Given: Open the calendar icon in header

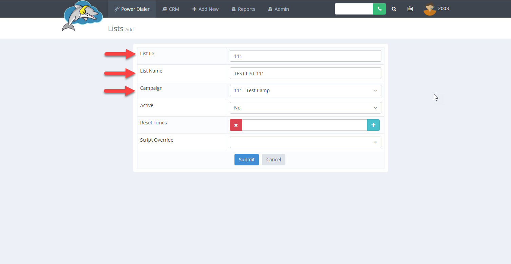Looking at the screenshot, I should point(410,9).
